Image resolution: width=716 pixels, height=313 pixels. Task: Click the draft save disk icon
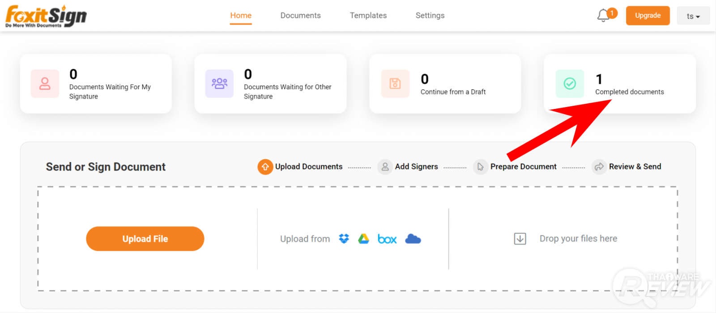395,83
